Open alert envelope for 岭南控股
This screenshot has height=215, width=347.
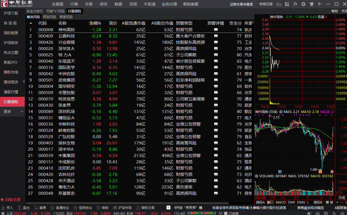tap(216, 130)
